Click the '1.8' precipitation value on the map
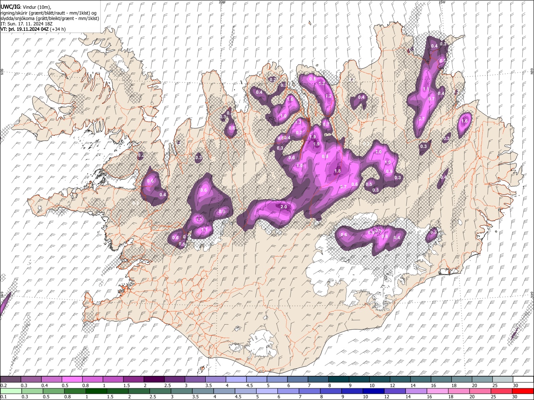The width and height of the screenshot is (534, 400). [x=338, y=171]
